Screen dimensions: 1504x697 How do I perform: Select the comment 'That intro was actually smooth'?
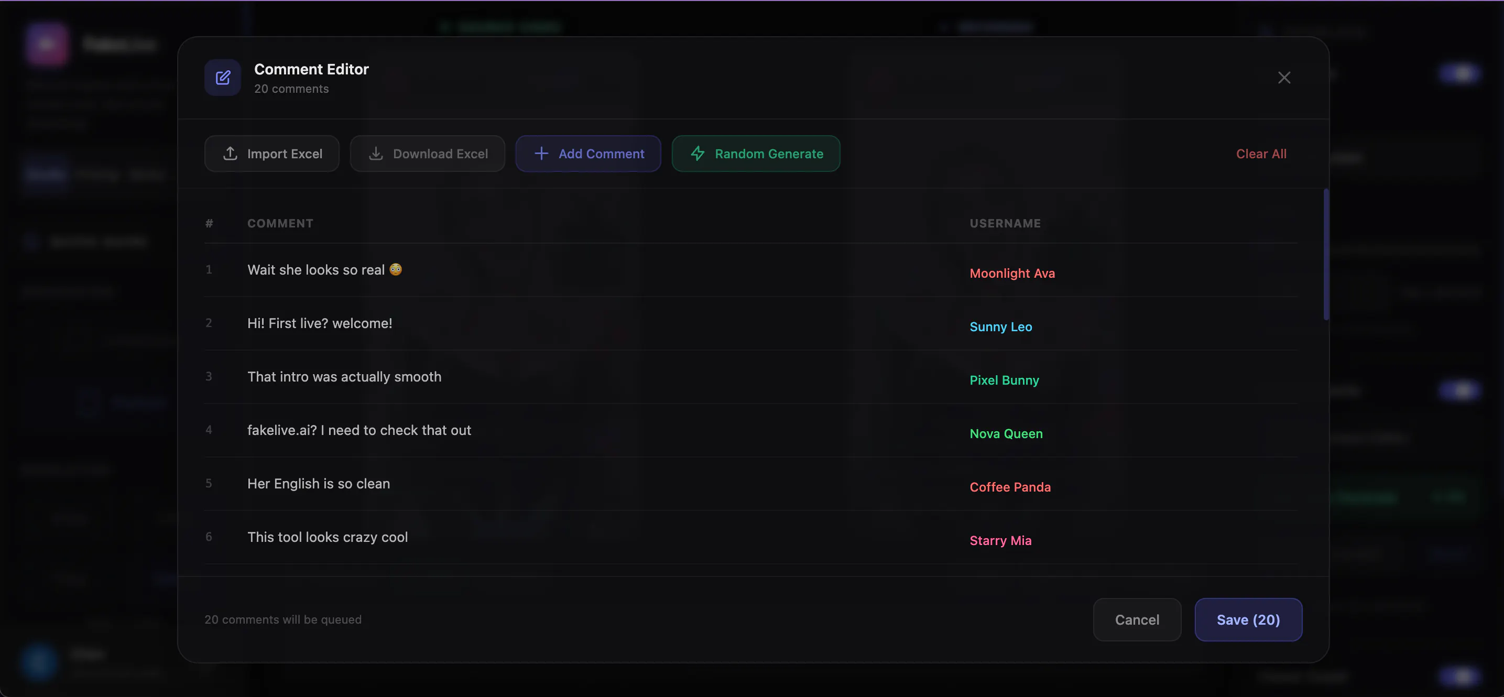(344, 376)
